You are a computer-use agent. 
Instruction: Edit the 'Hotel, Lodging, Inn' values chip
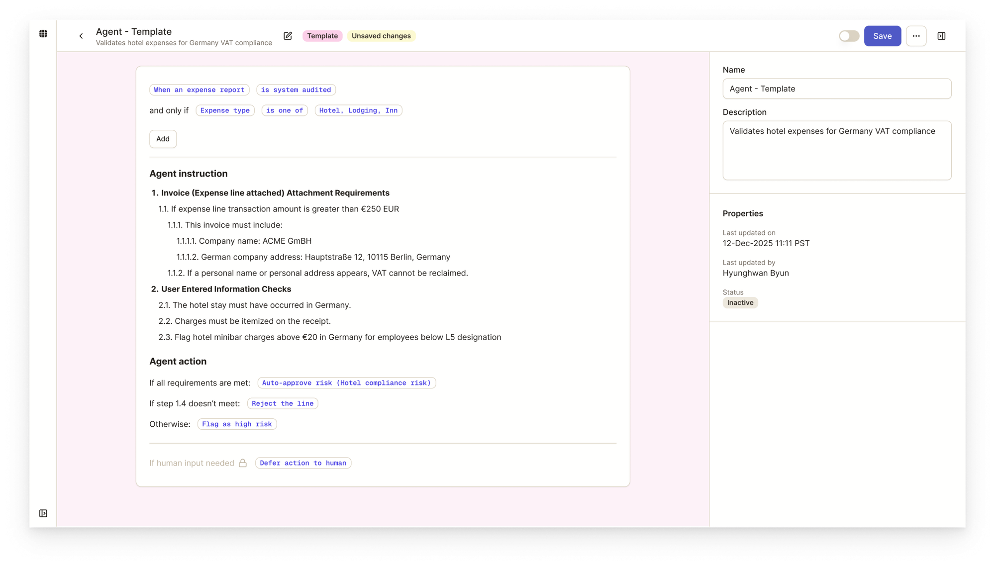click(x=358, y=110)
